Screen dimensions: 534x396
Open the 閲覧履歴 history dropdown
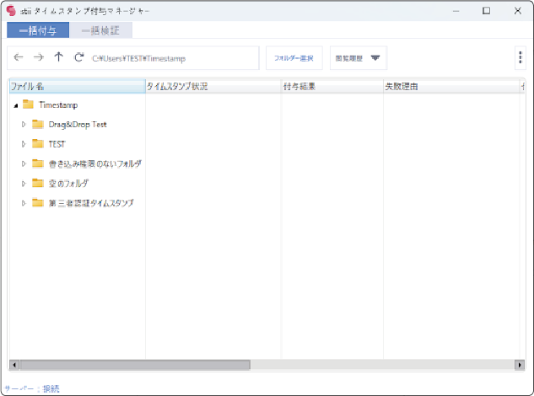point(358,58)
